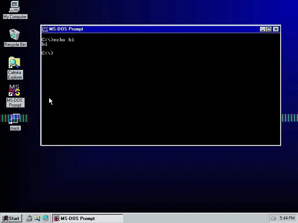This screenshot has width=298, height=223.
Task: Open the MS-DOS Prompt window control-menu icon
Action: (x=45, y=29)
